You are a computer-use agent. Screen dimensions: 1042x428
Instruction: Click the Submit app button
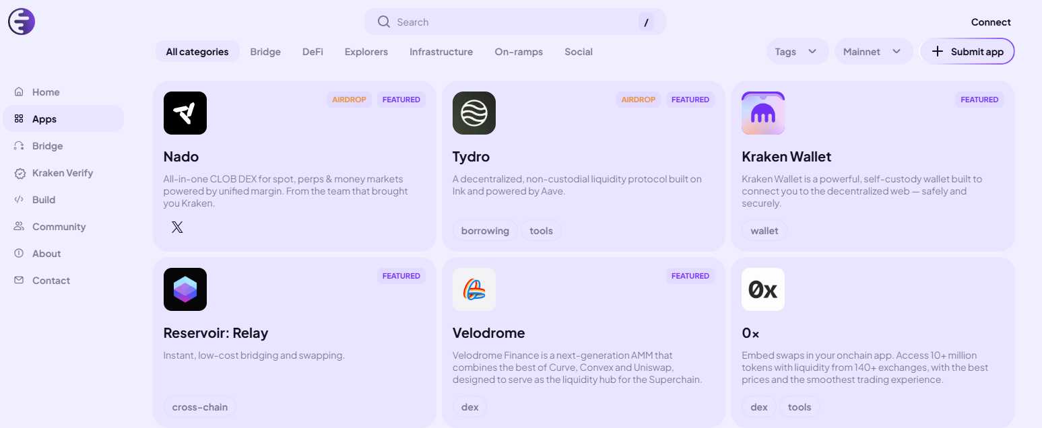tap(967, 51)
